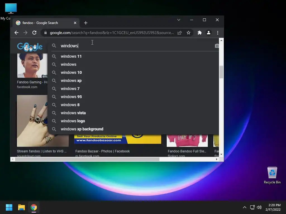This screenshot has height=214, width=286.
Task: Open the pink sweater product image
Action: pyautogui.click(x=187, y=140)
